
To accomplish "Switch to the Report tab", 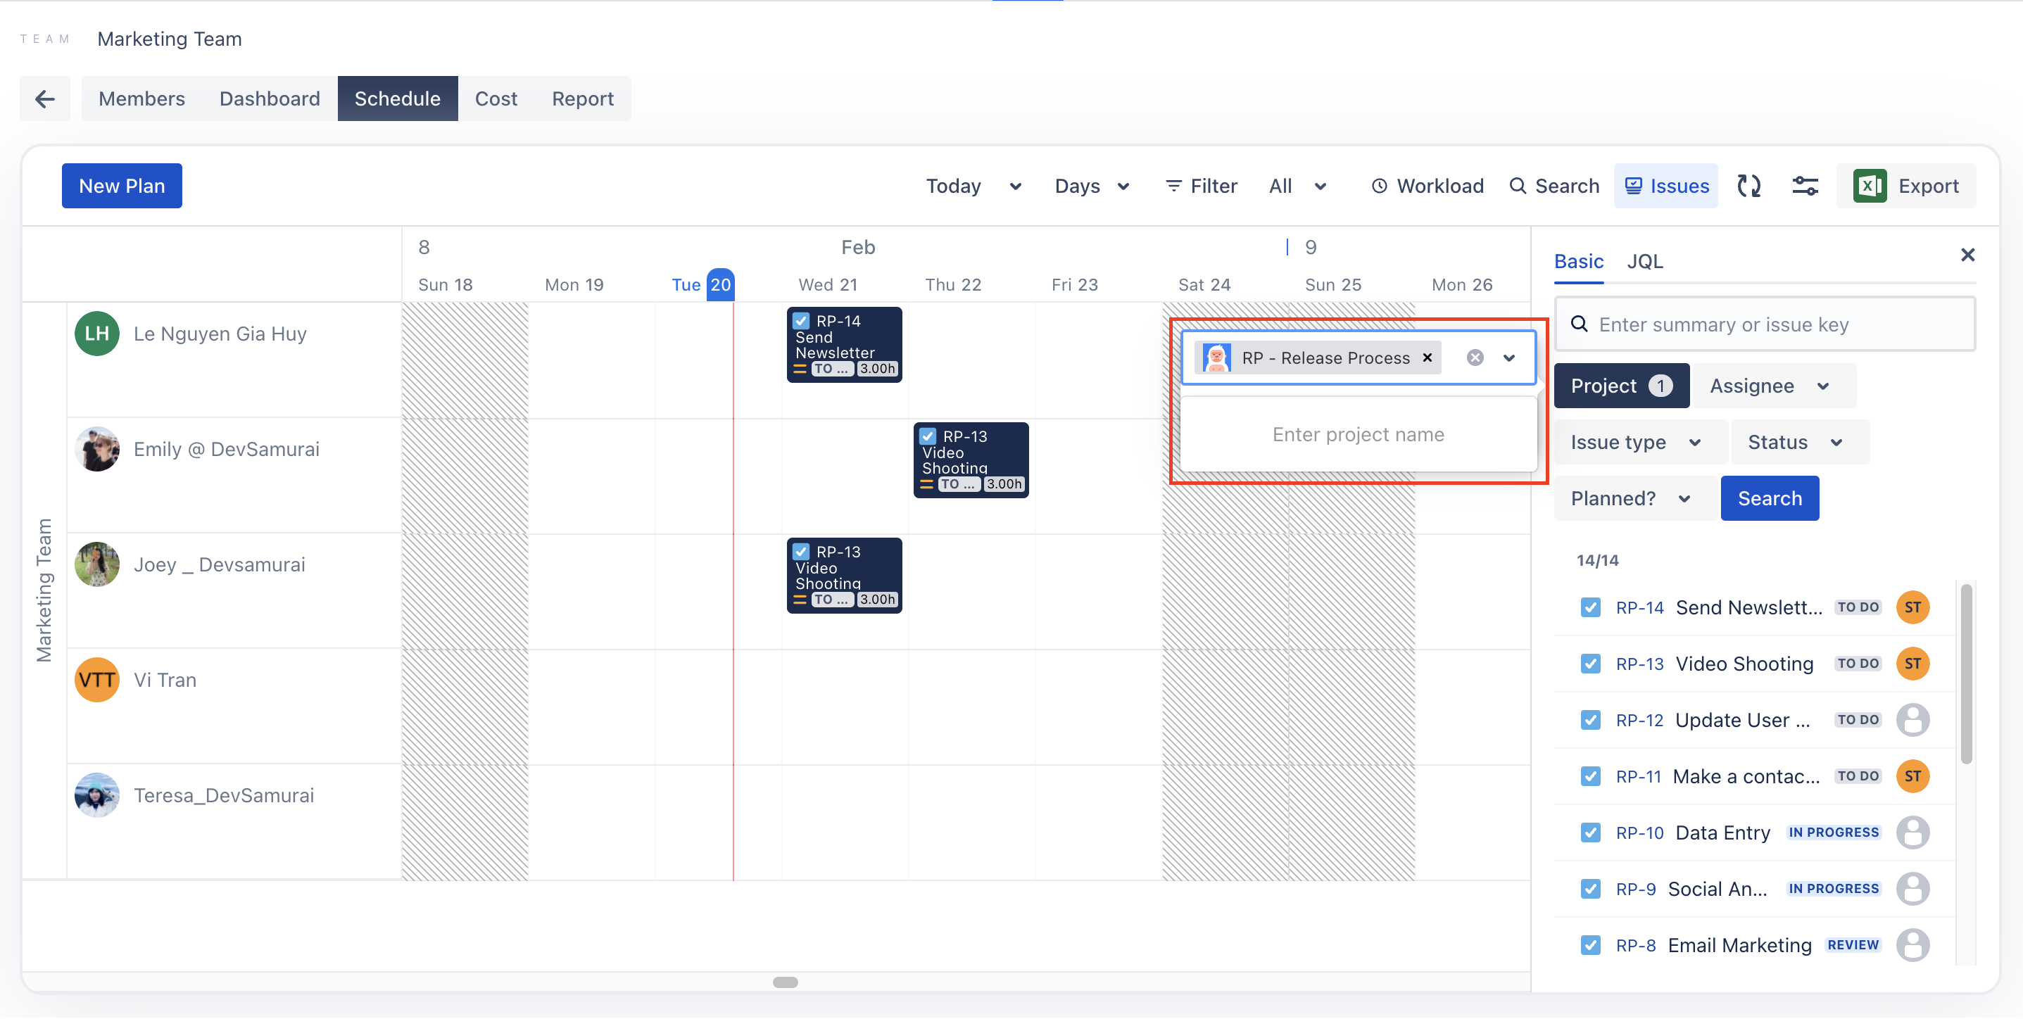I will pos(582,99).
